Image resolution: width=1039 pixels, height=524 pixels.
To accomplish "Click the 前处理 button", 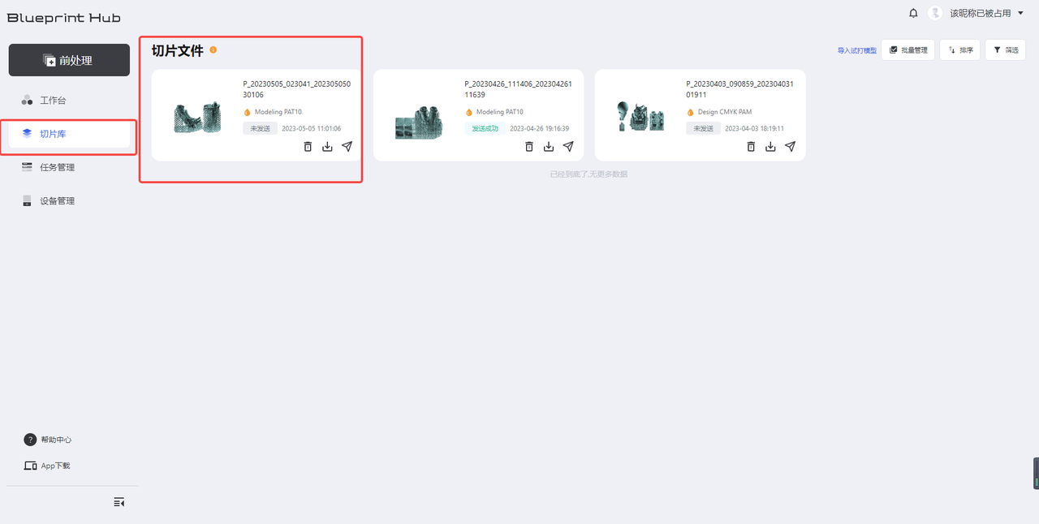I will click(69, 60).
